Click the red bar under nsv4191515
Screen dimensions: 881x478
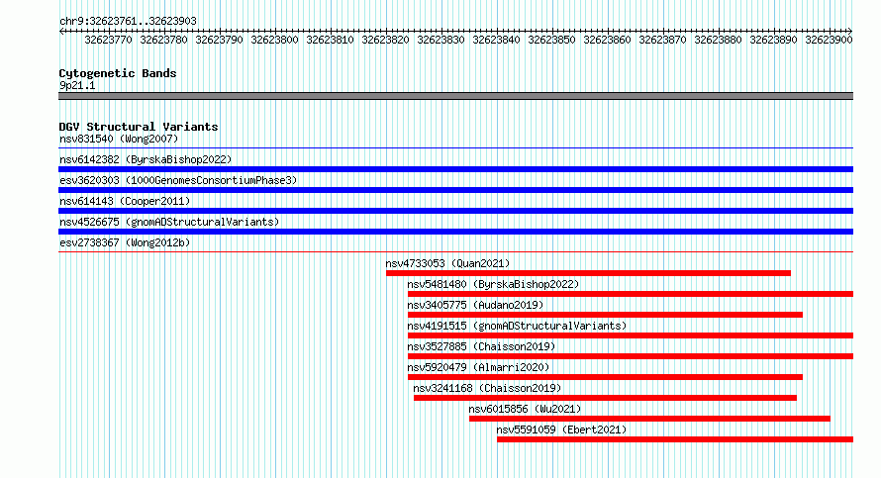coord(631,335)
